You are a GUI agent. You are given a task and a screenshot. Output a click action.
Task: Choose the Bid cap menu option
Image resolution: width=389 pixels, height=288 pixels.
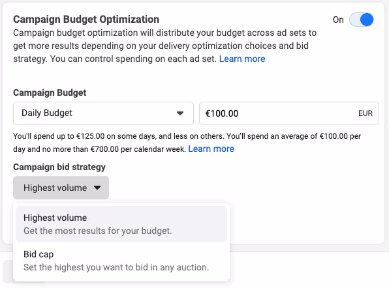click(x=121, y=261)
